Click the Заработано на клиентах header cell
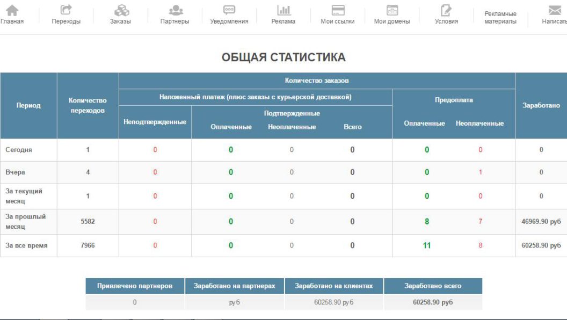The image size is (567, 320). tap(334, 286)
